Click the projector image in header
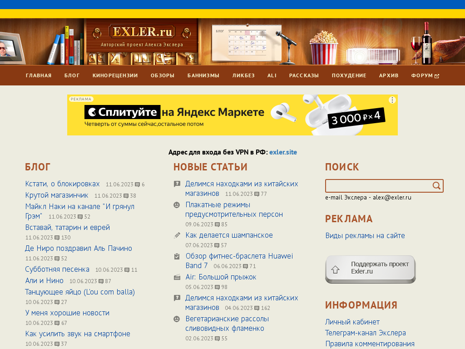The width and height of the screenshot is (465, 349). 373,56
